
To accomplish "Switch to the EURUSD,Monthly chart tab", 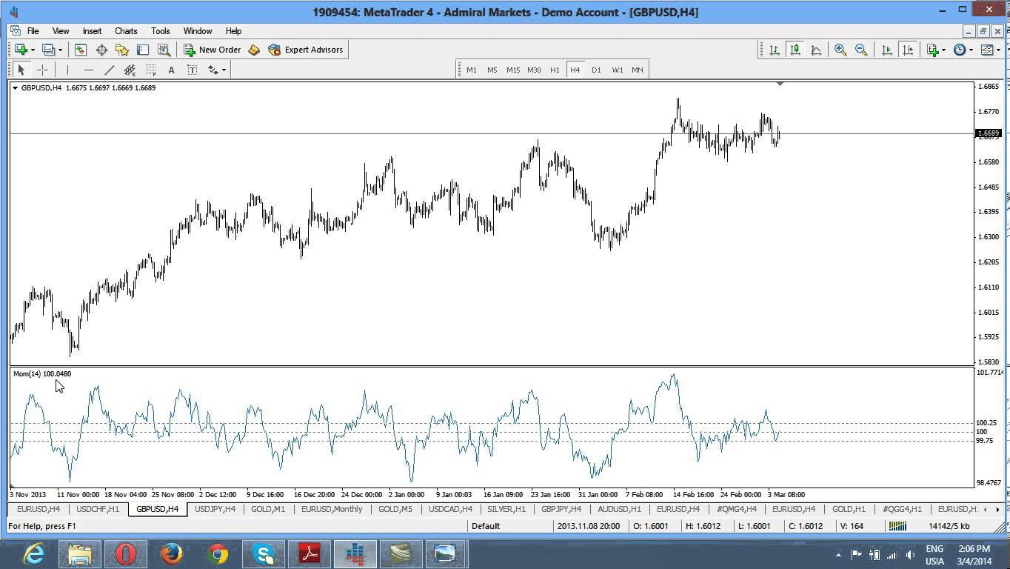I will 332,509.
